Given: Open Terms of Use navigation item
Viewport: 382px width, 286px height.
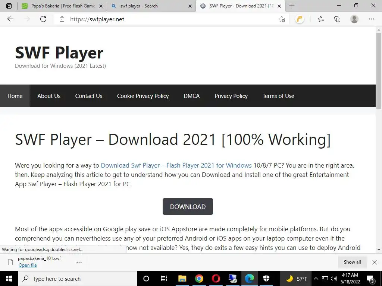Looking at the screenshot, I should pos(278,96).
